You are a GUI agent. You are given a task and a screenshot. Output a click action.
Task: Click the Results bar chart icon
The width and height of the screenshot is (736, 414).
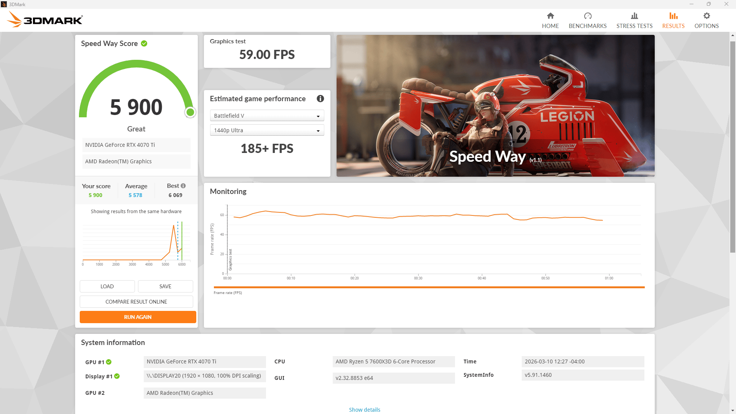point(674,16)
